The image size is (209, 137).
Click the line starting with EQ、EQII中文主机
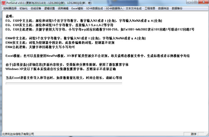[84, 21]
